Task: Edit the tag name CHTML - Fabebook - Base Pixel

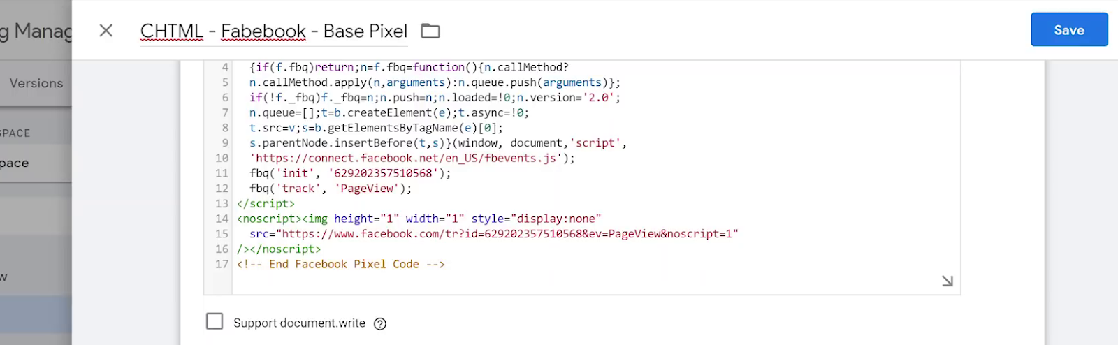Action: pyautogui.click(x=273, y=31)
